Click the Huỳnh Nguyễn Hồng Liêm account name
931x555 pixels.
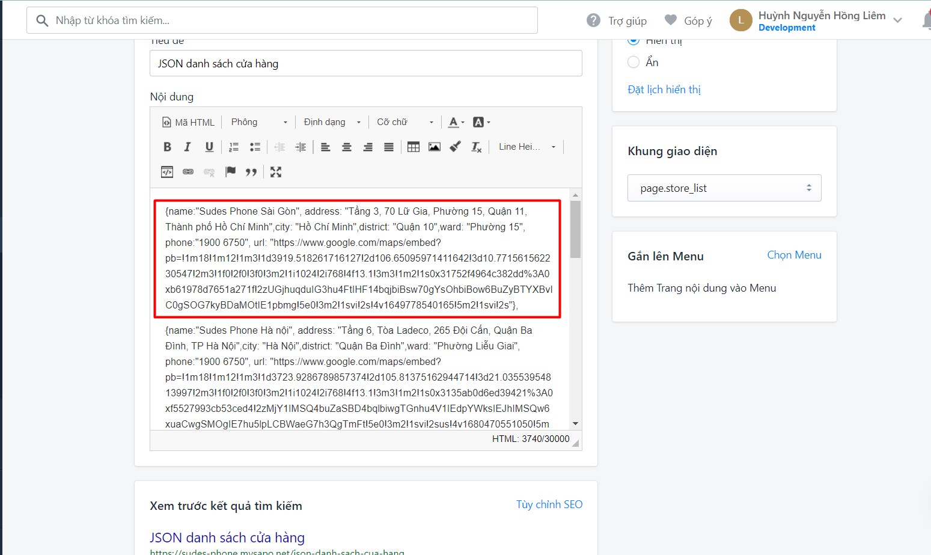pyautogui.click(x=822, y=16)
